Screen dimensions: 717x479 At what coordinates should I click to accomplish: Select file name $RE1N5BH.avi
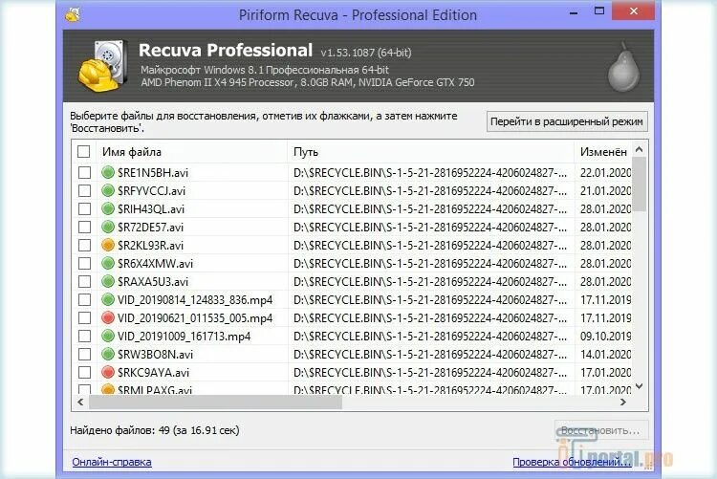tap(153, 173)
